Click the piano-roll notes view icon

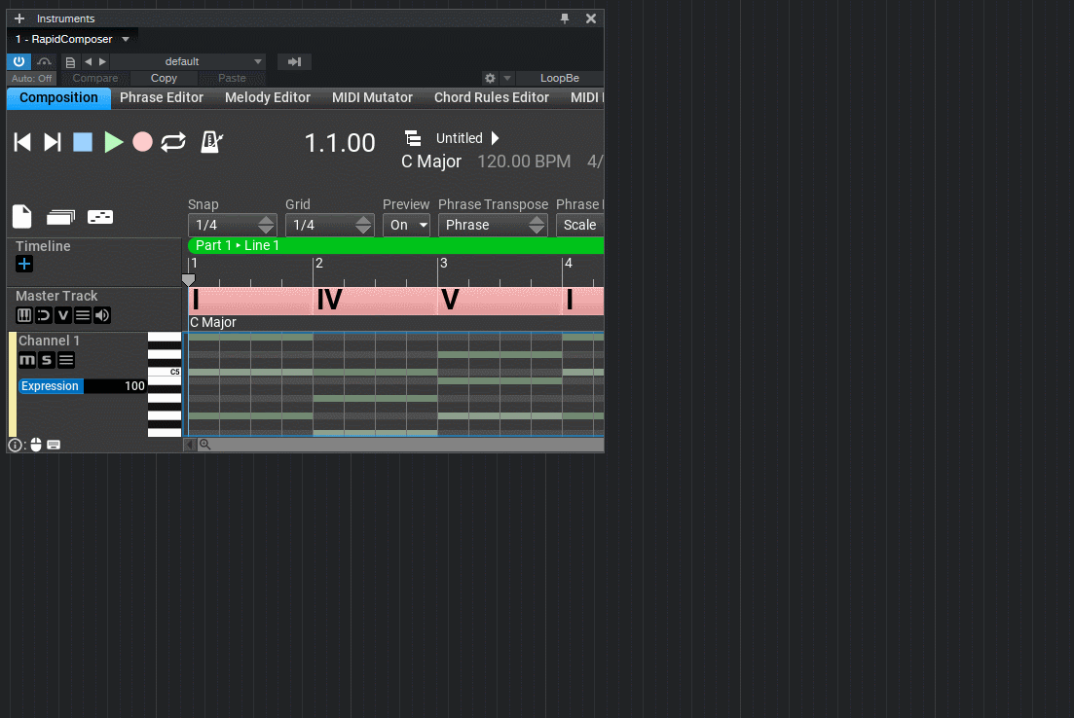pos(100,217)
